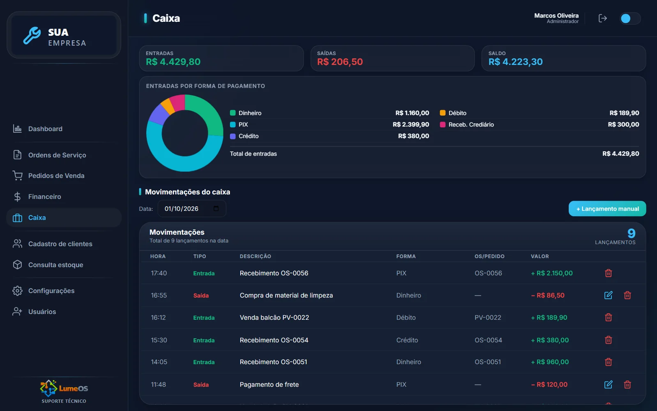The height and width of the screenshot is (411, 657).
Task: Click the Marcos Oliveira user name
Action: (x=556, y=16)
